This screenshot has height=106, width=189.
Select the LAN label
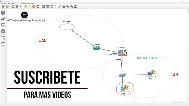click(174, 75)
